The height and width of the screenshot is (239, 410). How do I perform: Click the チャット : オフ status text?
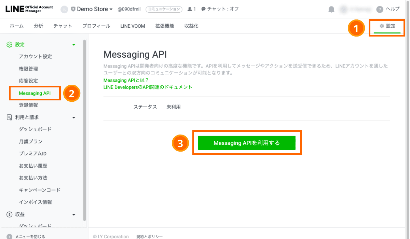223,9
